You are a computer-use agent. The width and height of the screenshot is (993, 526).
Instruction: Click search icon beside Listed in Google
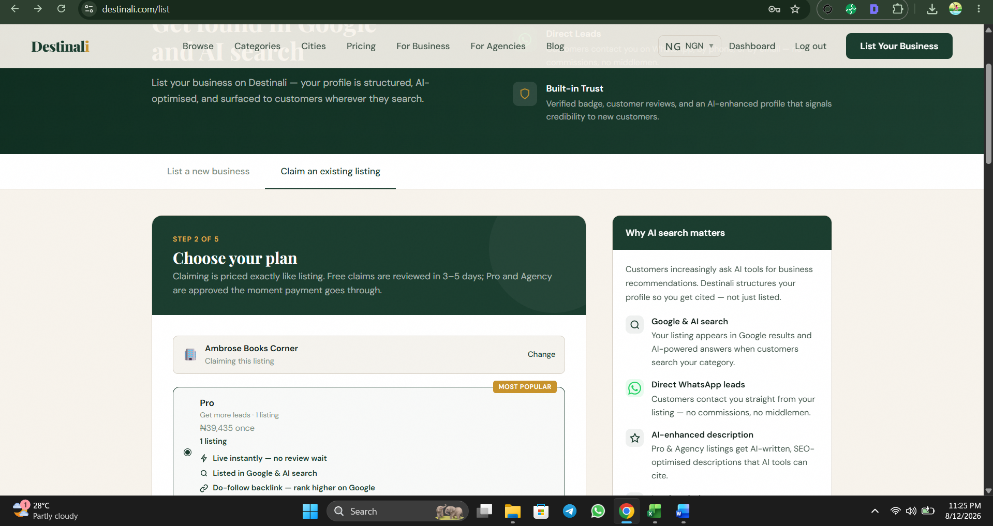[204, 473]
